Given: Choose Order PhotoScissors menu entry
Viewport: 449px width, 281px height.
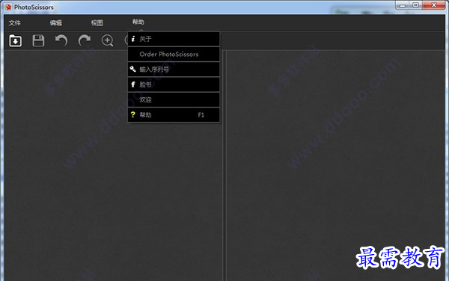Looking at the screenshot, I should coord(174,54).
